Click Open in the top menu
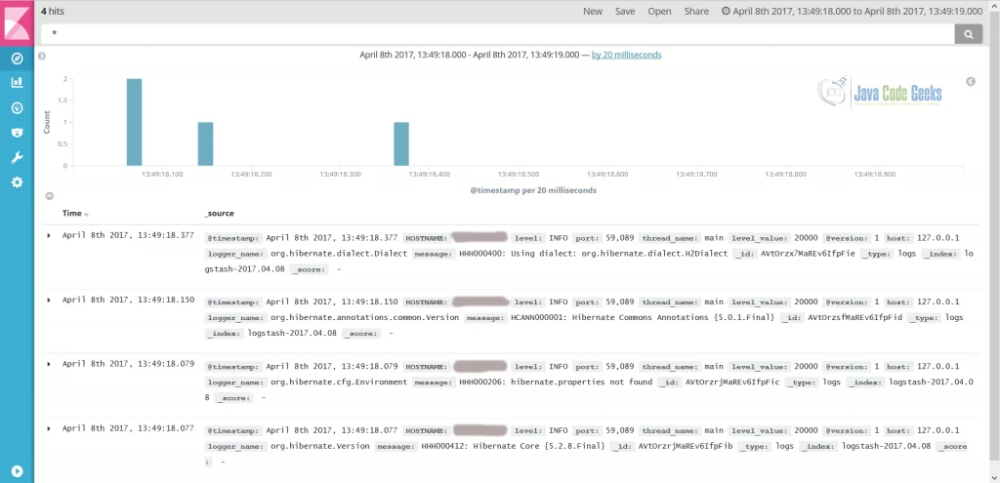The width and height of the screenshot is (1000, 483). [659, 12]
